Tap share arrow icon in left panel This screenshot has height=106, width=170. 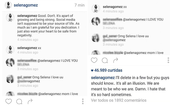coord(30,101)
